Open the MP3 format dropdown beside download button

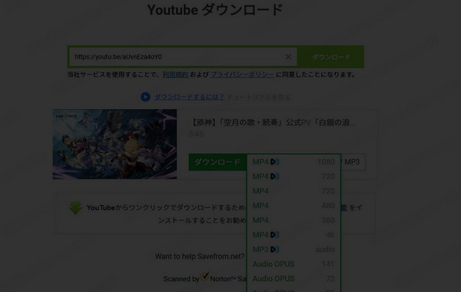(353, 162)
